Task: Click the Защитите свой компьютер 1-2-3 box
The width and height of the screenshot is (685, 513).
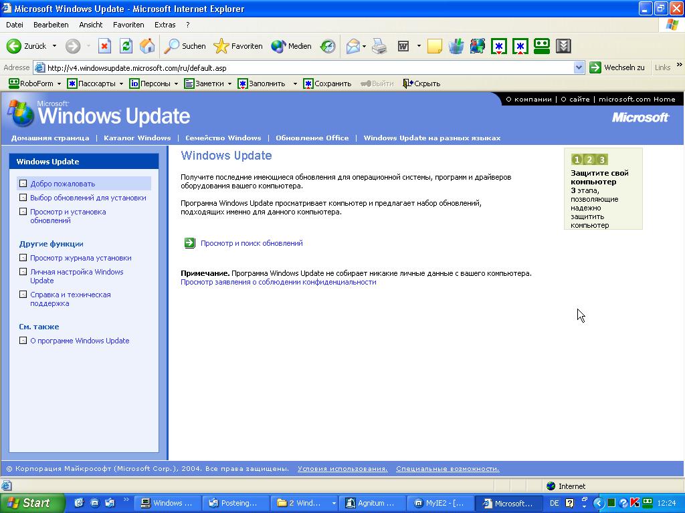Action: [x=603, y=189]
